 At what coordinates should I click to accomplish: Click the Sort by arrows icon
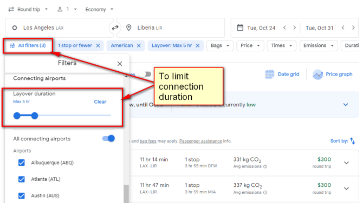pos(352,141)
